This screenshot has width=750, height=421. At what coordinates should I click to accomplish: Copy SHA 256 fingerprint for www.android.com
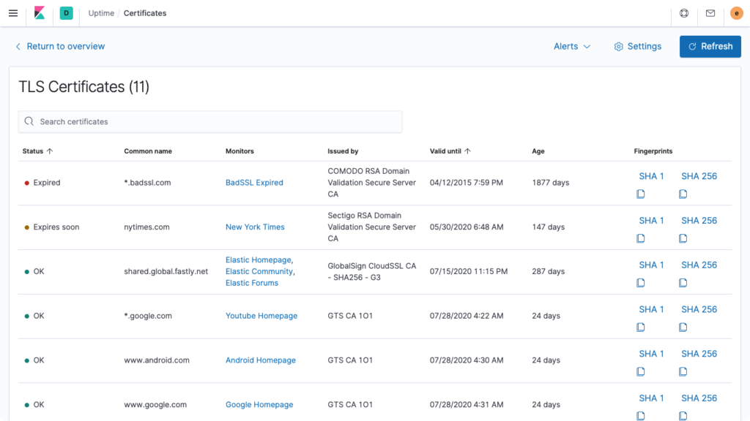tap(683, 371)
